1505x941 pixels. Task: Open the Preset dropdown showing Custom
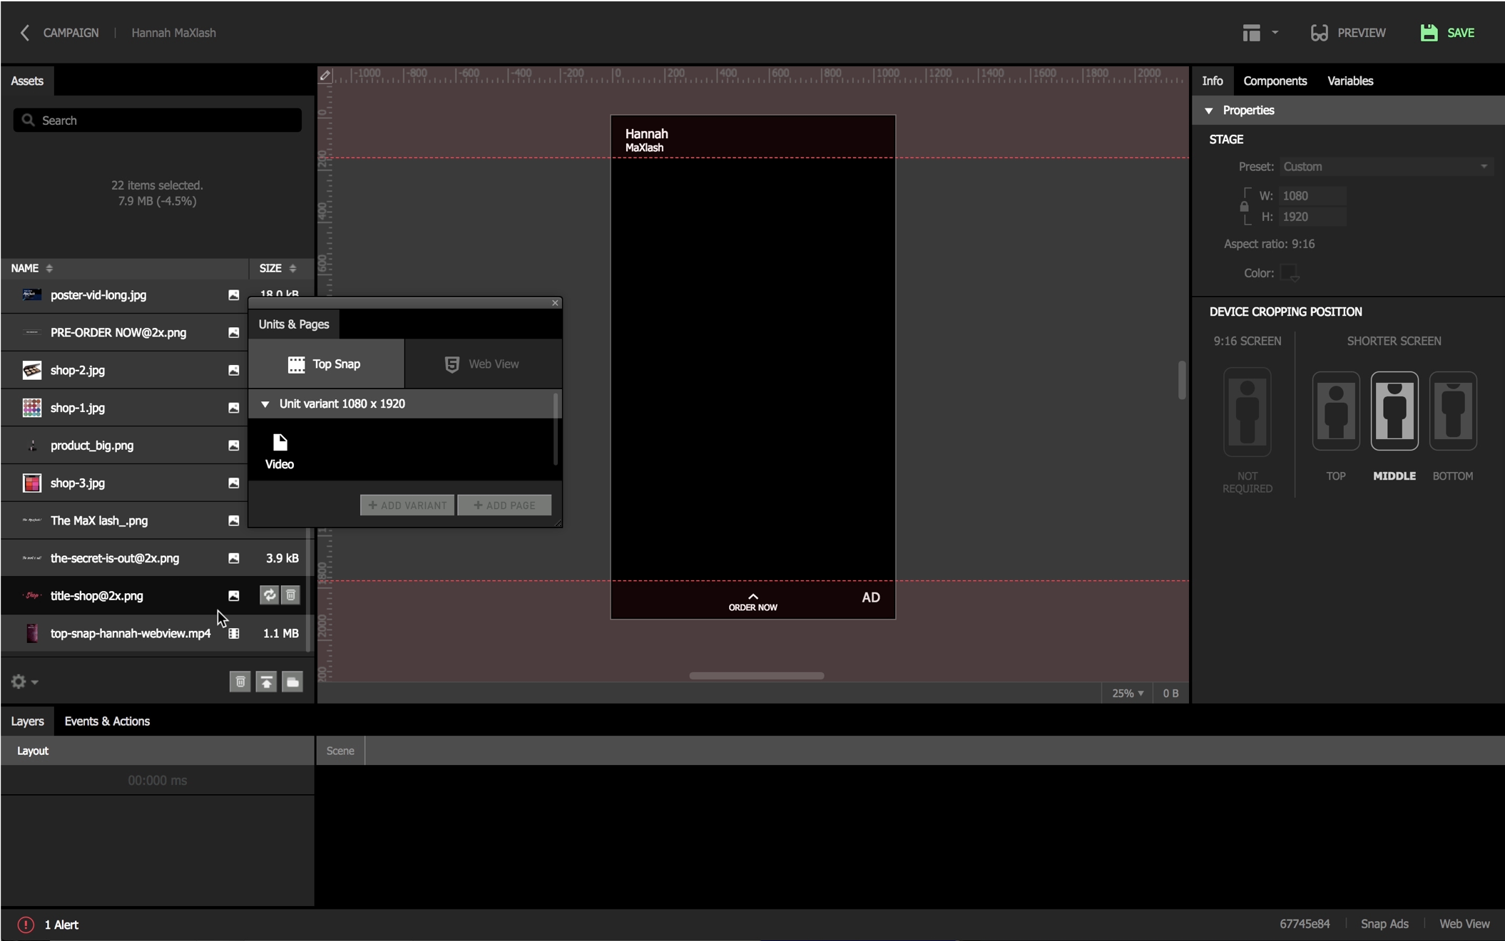click(1384, 165)
